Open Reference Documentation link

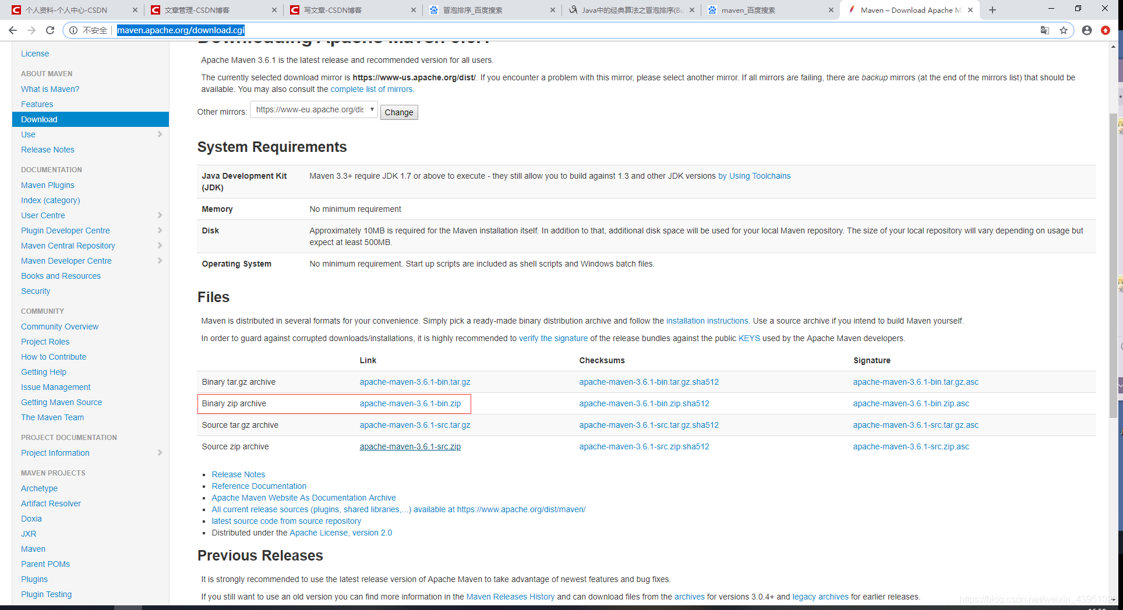(259, 486)
